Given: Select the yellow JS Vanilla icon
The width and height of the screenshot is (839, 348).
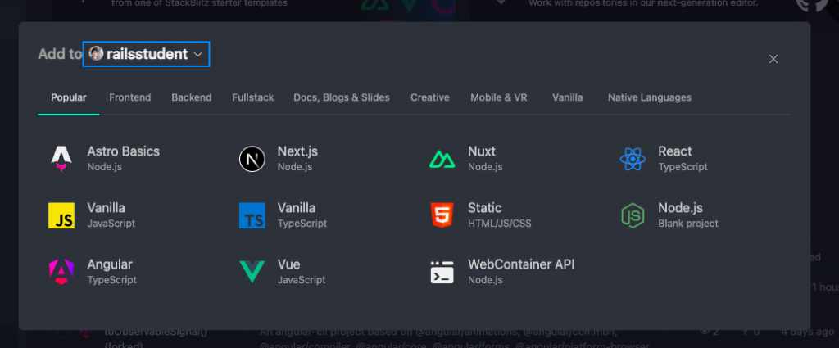Looking at the screenshot, I should (x=61, y=215).
